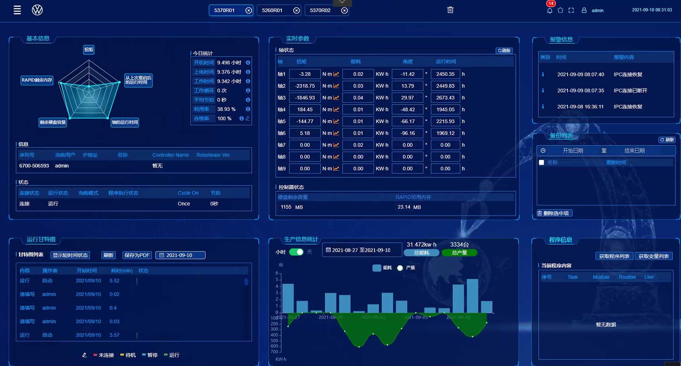
Task: Toggle 产量 legend in production chart
Action: (406, 268)
